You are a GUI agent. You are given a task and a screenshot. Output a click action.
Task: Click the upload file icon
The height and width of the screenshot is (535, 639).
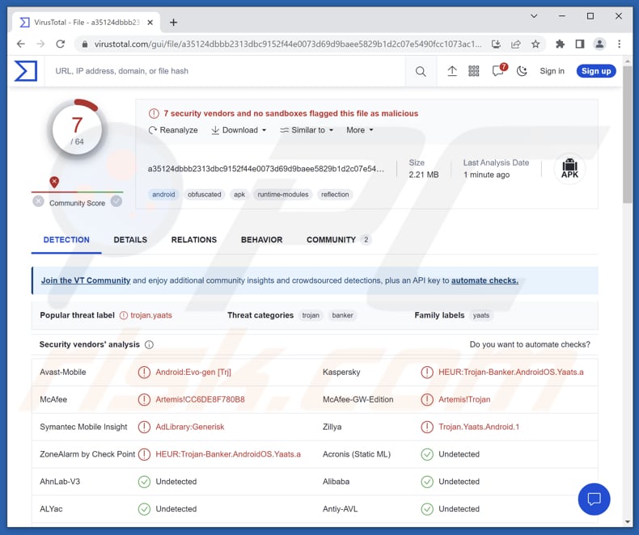click(x=452, y=71)
